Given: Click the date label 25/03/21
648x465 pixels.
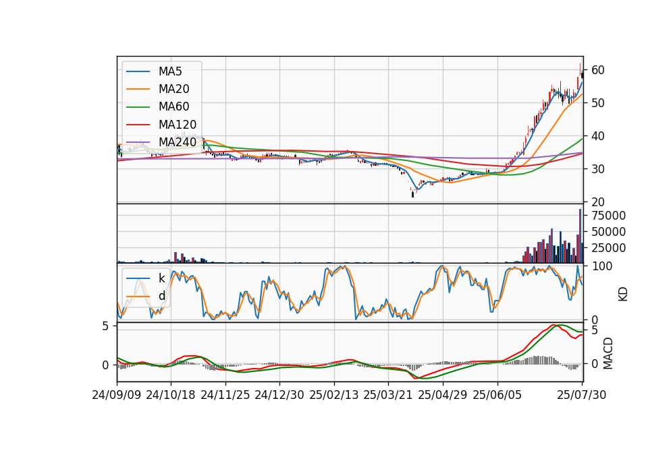Looking at the screenshot, I should coord(388,395).
